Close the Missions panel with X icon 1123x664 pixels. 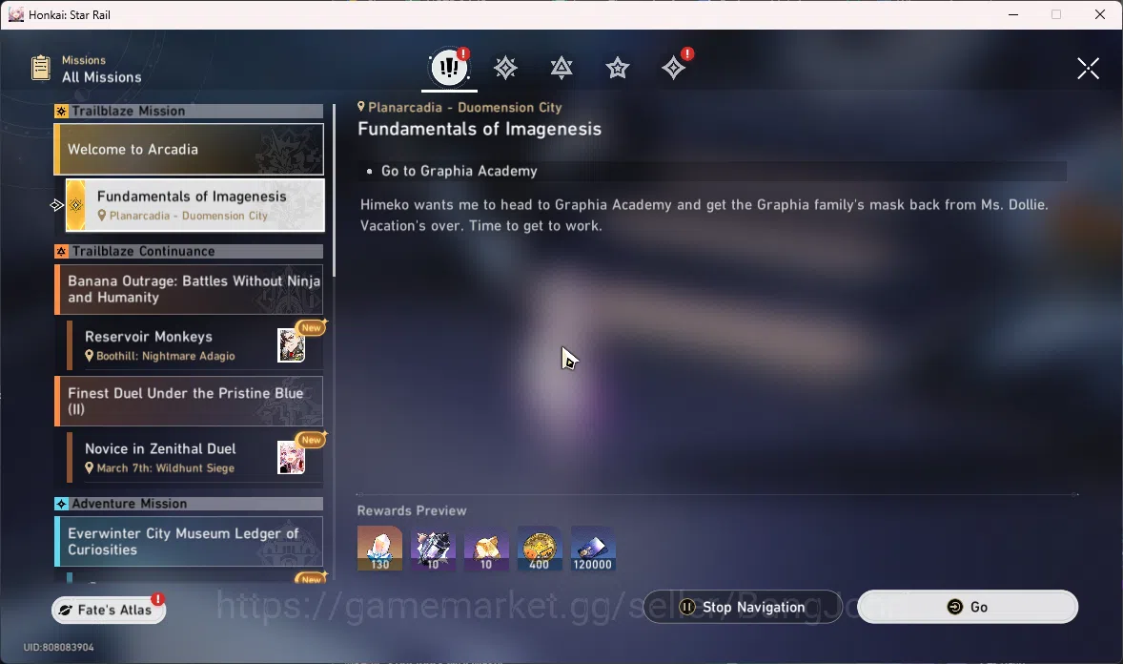(x=1088, y=68)
